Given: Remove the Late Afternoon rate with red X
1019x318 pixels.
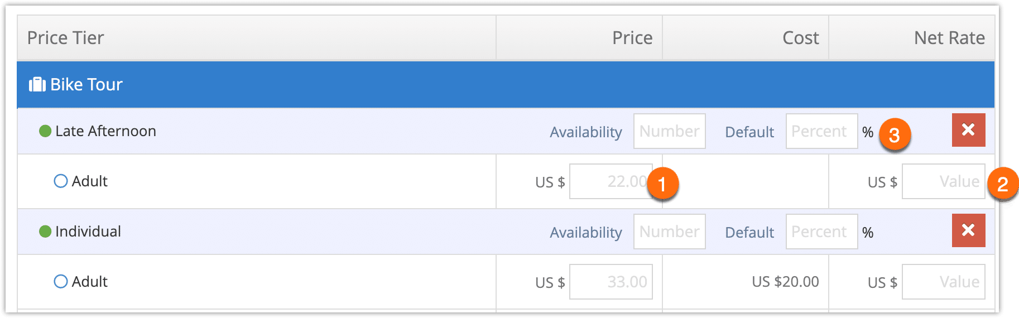Looking at the screenshot, I should [968, 130].
